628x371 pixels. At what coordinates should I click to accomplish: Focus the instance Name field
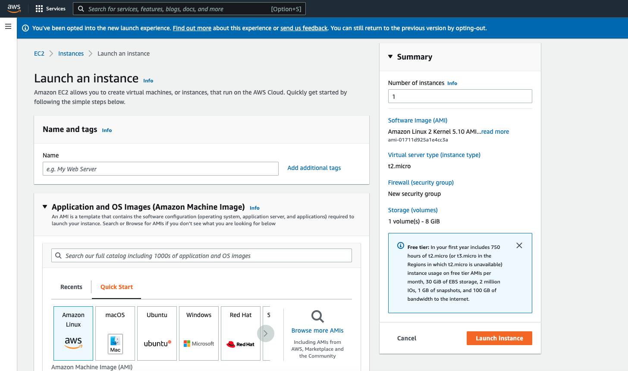160,169
